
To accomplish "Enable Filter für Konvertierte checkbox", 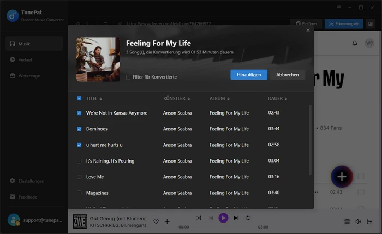I will coord(128,77).
